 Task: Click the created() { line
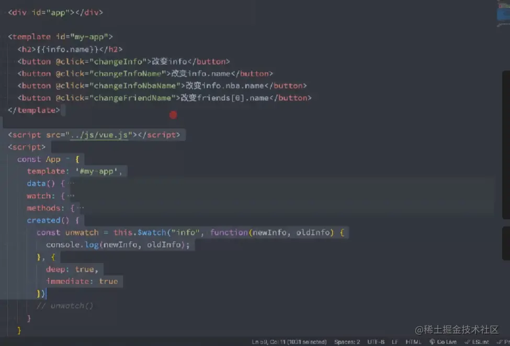click(x=53, y=220)
